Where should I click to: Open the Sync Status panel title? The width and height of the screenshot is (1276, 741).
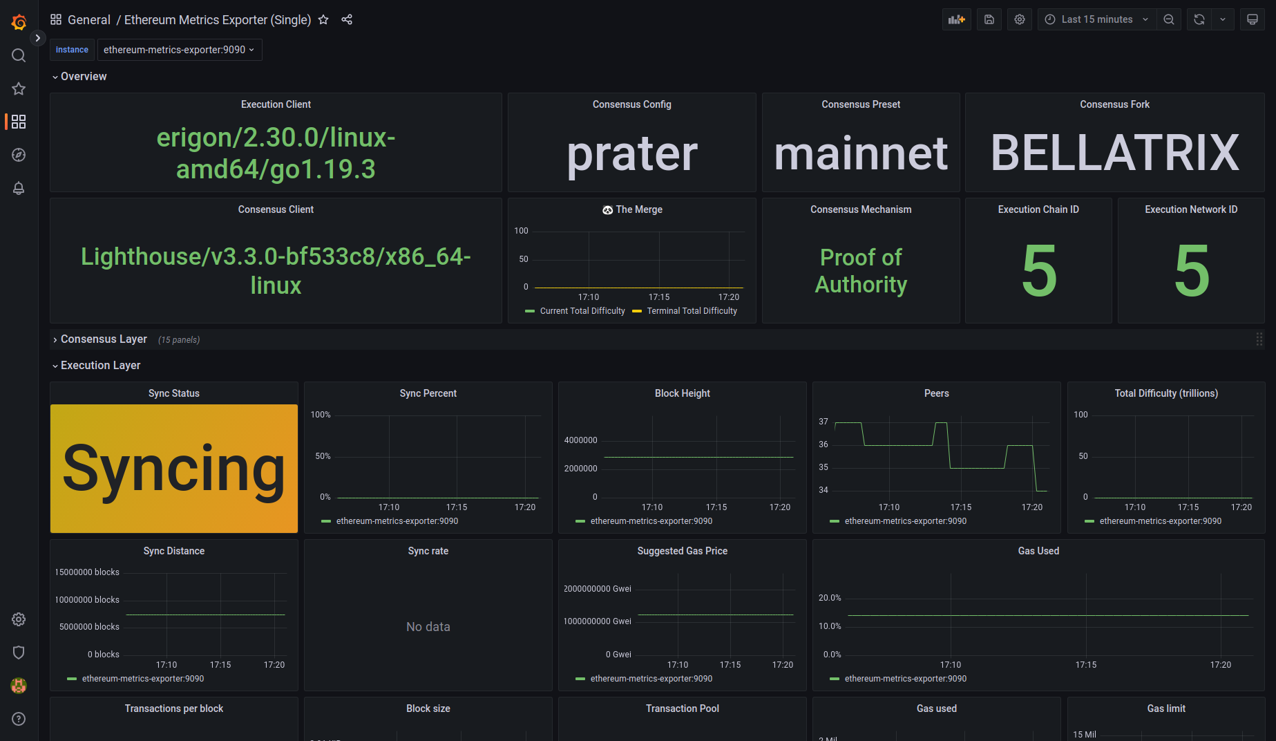coord(174,393)
